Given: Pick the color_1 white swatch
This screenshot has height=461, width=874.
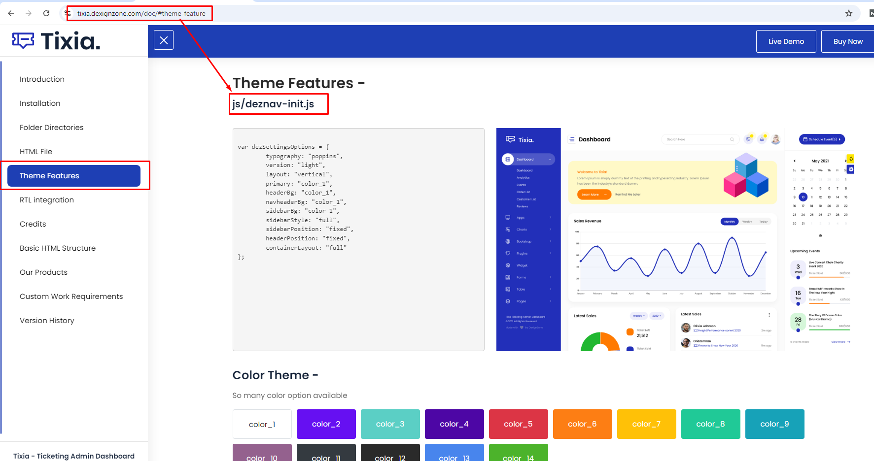Looking at the screenshot, I should [262, 424].
